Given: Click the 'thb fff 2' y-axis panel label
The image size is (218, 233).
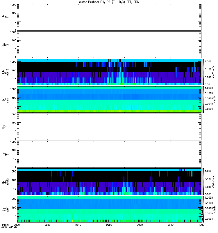Looking at the screenshot, I should click(5, 45).
